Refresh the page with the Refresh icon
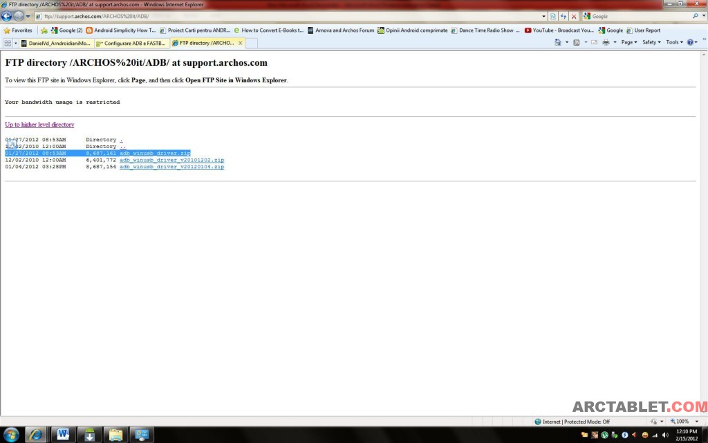Screen dimensions: 708x443 pyautogui.click(x=563, y=17)
